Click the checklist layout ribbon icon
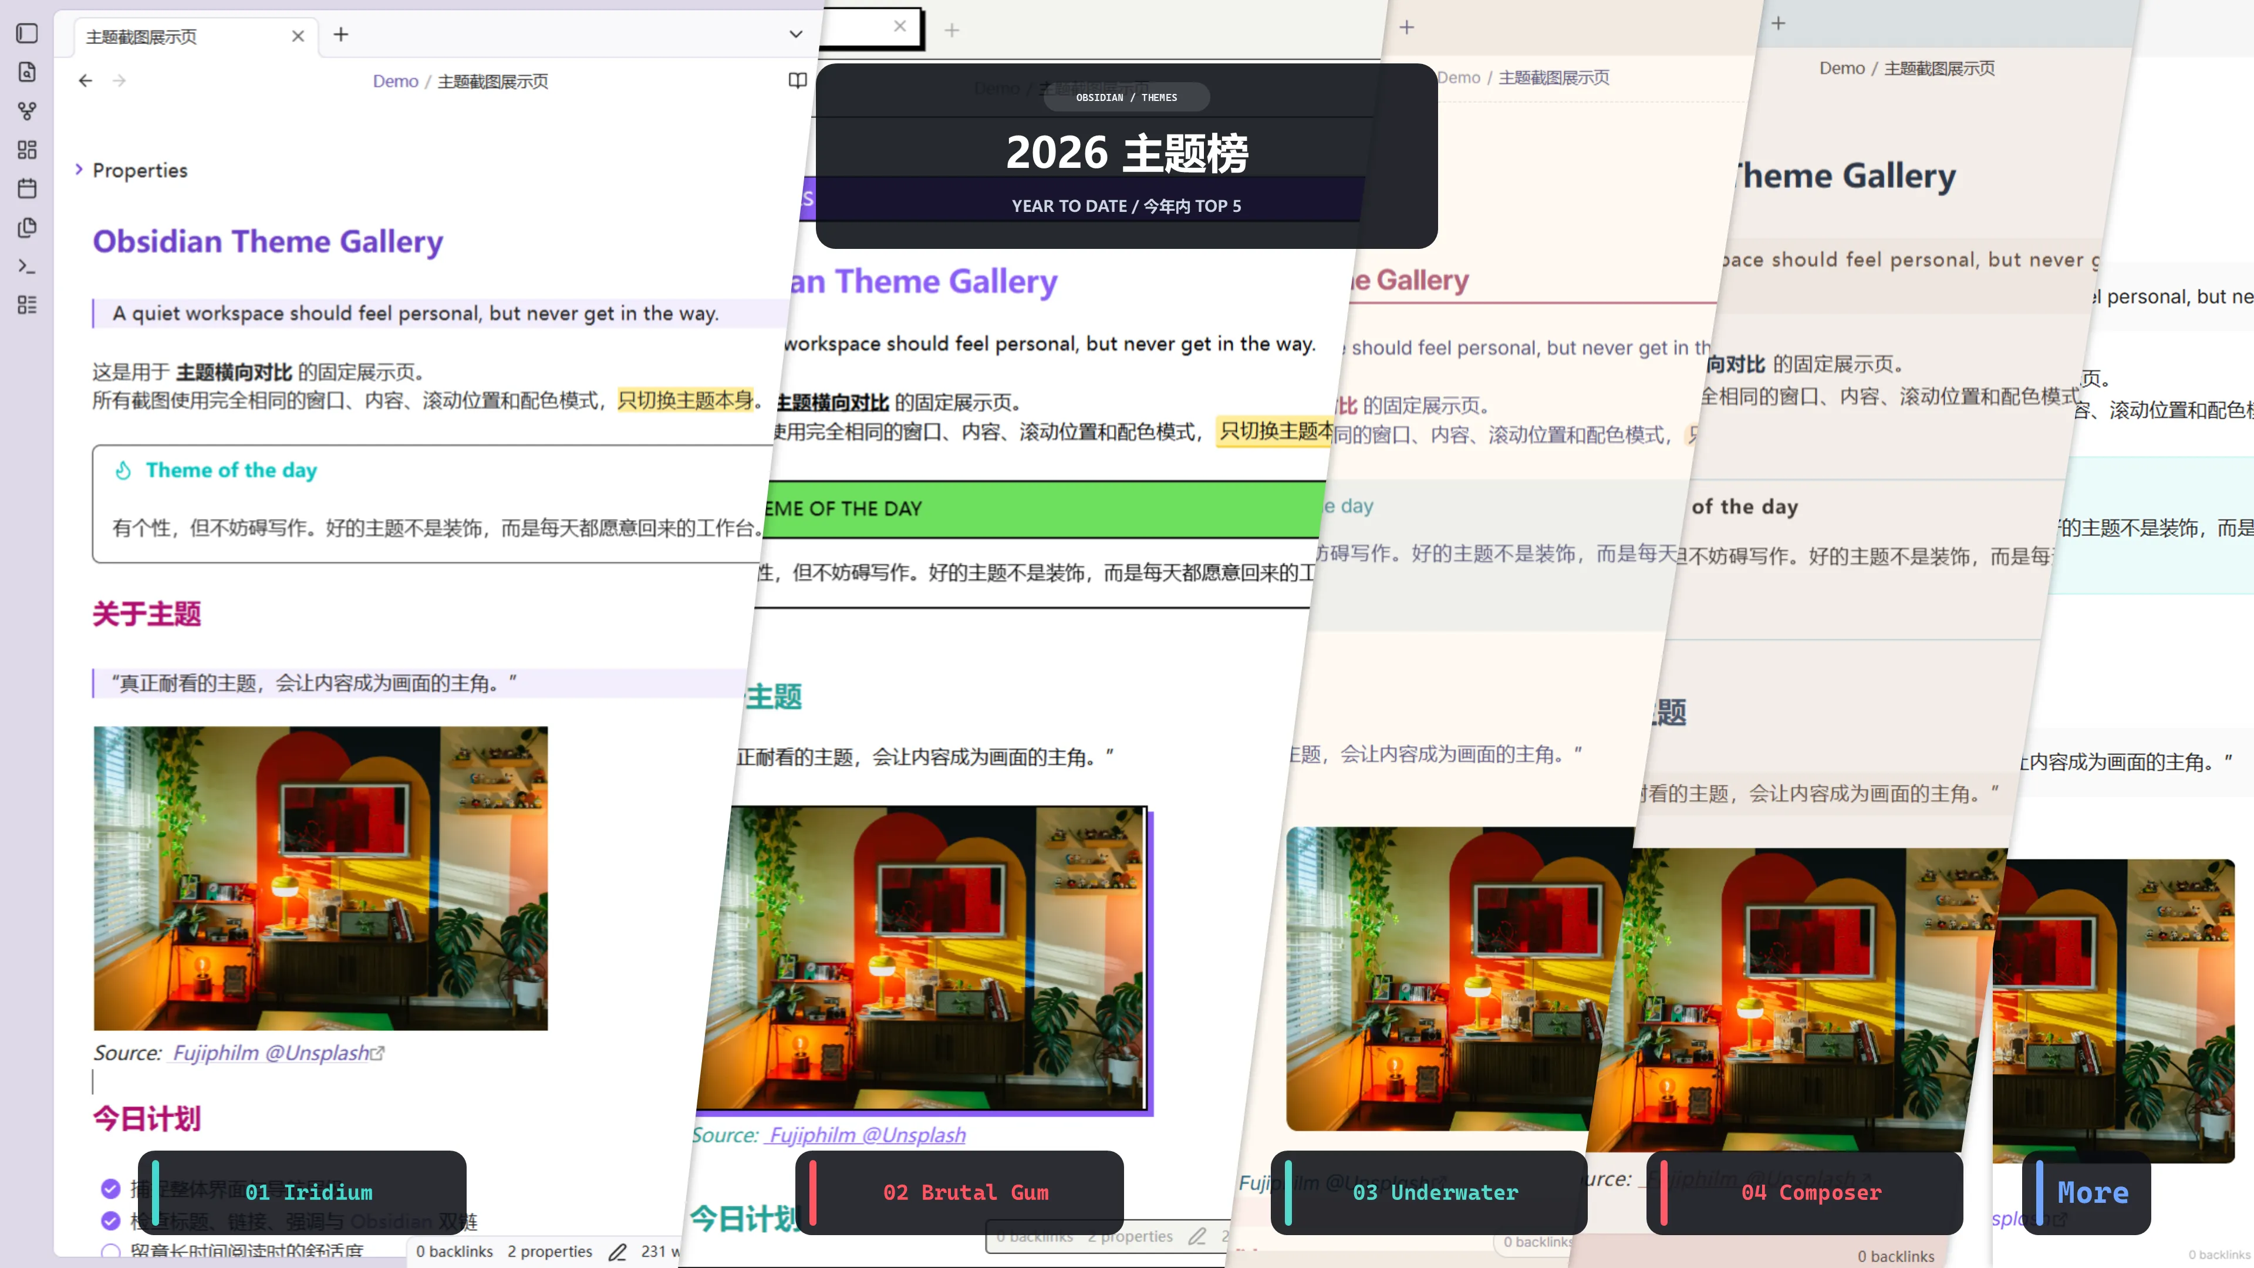 tap(27, 305)
